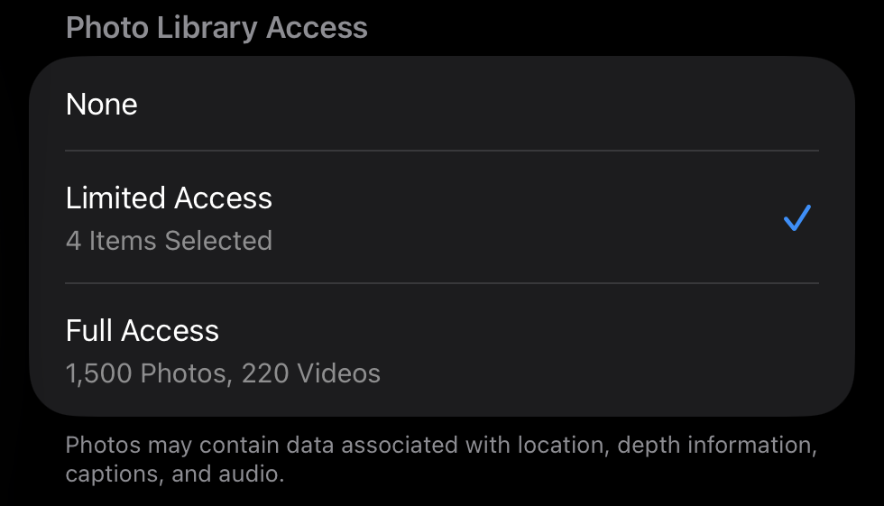This screenshot has height=506, width=884.
Task: Click the Photo Library Access section header
Action: [x=216, y=27]
